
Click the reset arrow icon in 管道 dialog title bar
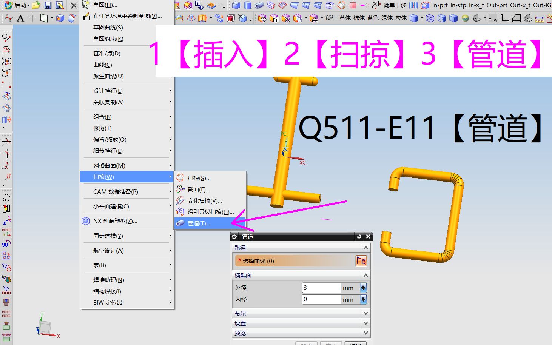point(359,237)
